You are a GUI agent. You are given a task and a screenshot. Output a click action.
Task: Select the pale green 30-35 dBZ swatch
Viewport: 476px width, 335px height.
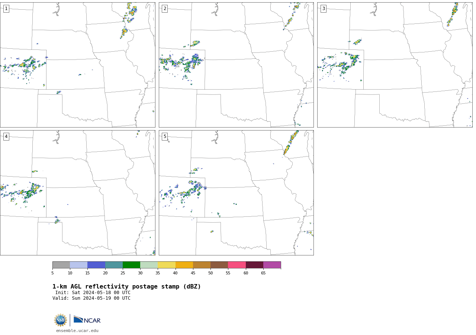(149, 265)
